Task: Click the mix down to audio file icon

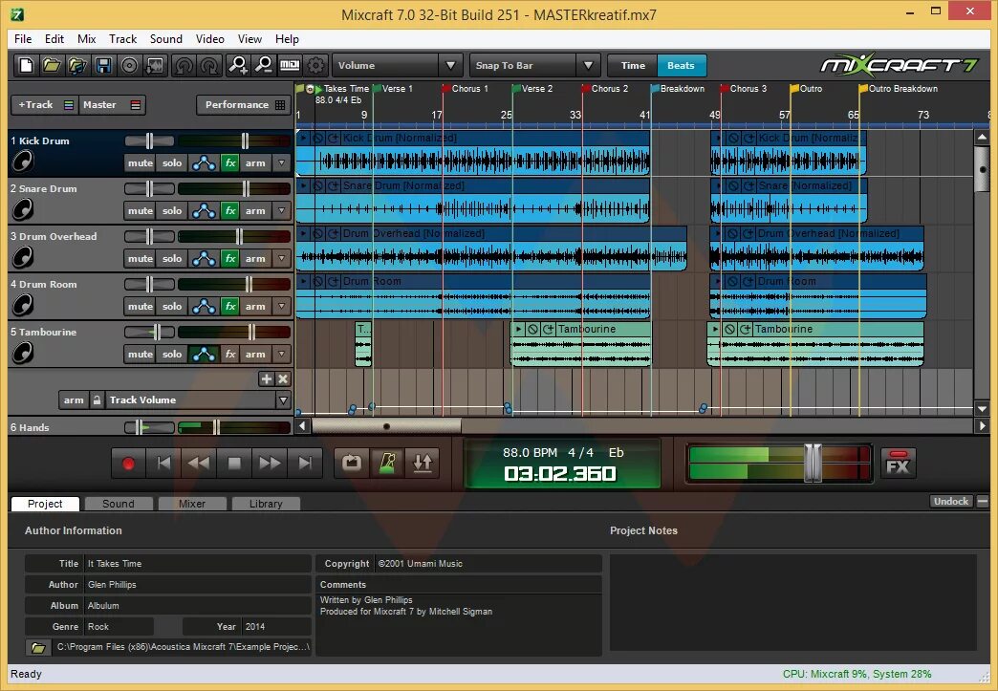Action: tap(155, 66)
